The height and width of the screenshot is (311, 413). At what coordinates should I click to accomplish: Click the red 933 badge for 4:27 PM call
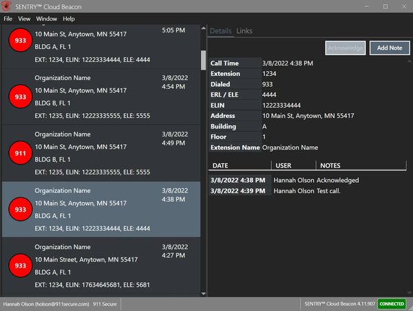point(20,265)
